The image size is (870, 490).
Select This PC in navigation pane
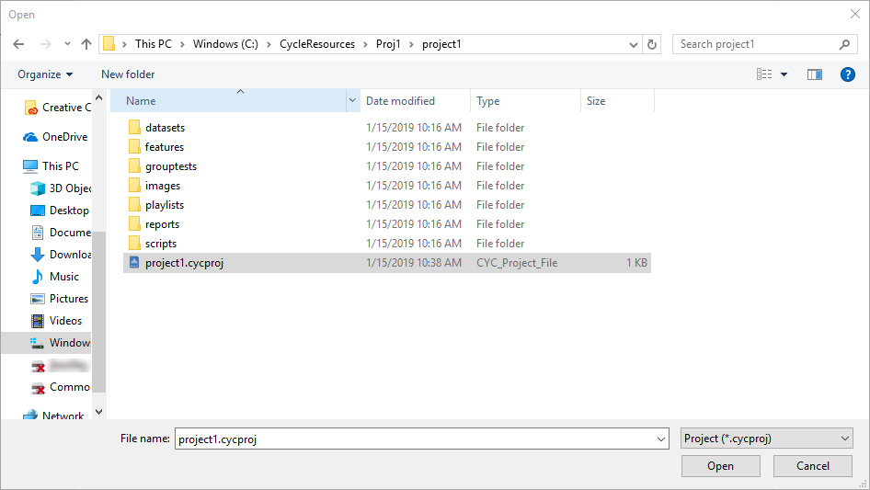tap(52, 165)
